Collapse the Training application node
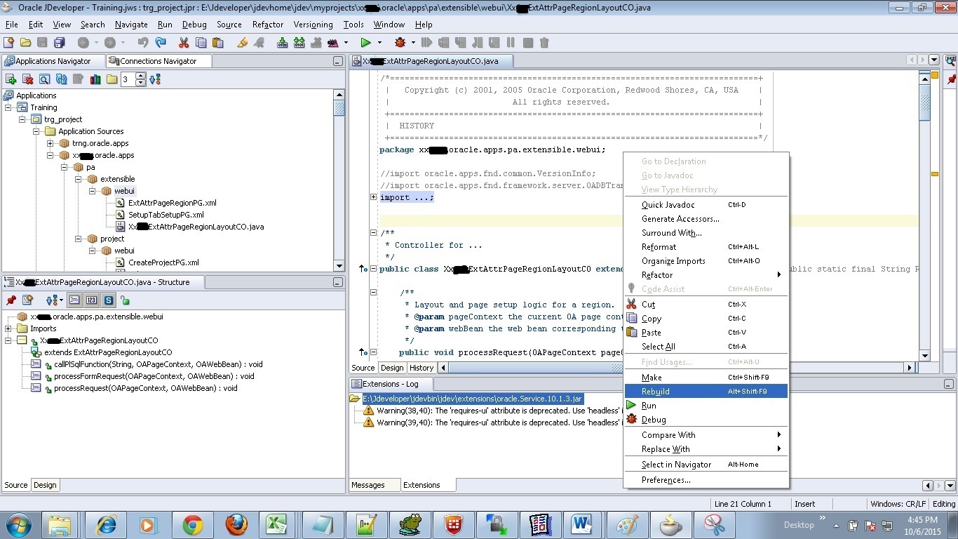 click(x=8, y=107)
